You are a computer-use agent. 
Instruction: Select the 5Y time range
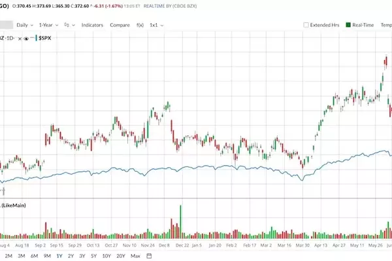tap(93, 256)
